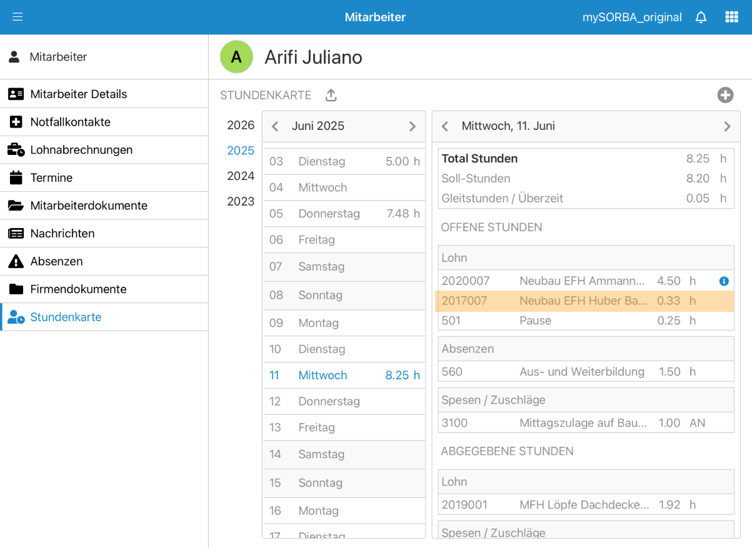Click the green avatar A

pyautogui.click(x=236, y=57)
